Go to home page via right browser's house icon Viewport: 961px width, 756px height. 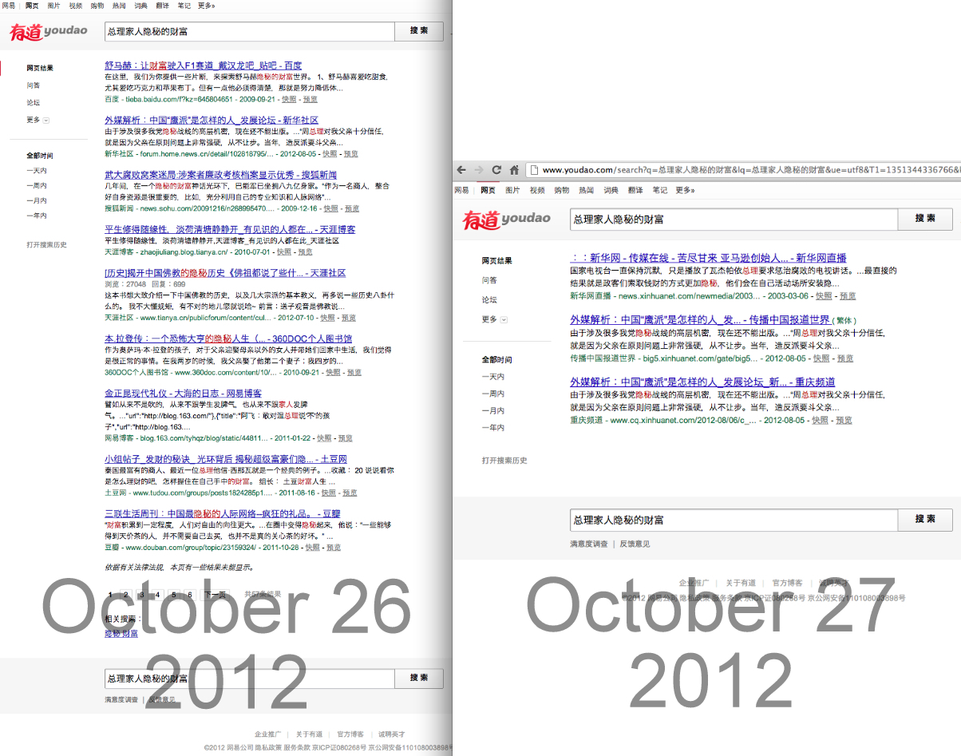(x=514, y=170)
